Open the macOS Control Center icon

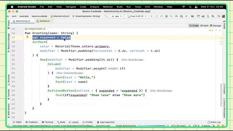point(196,7)
